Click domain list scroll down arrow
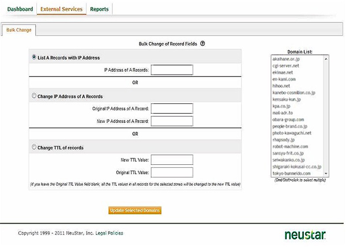Image resolution: width=346 pixels, height=247 pixels. tap(326, 173)
